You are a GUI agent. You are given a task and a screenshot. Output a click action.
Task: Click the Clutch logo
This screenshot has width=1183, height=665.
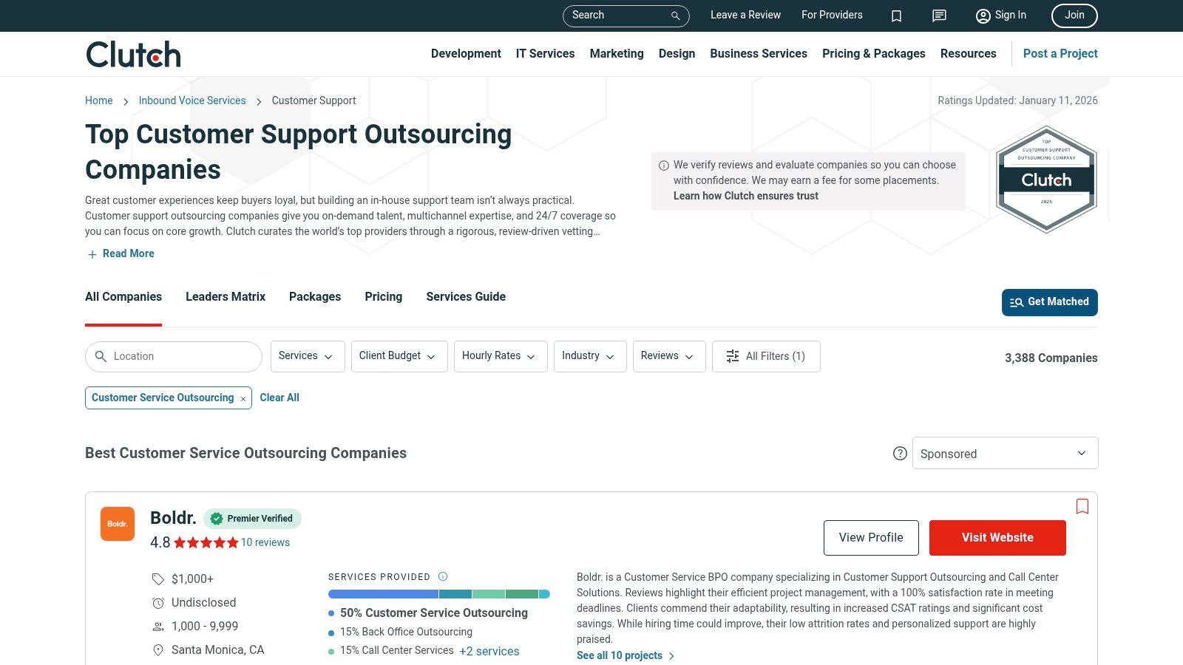coord(133,54)
